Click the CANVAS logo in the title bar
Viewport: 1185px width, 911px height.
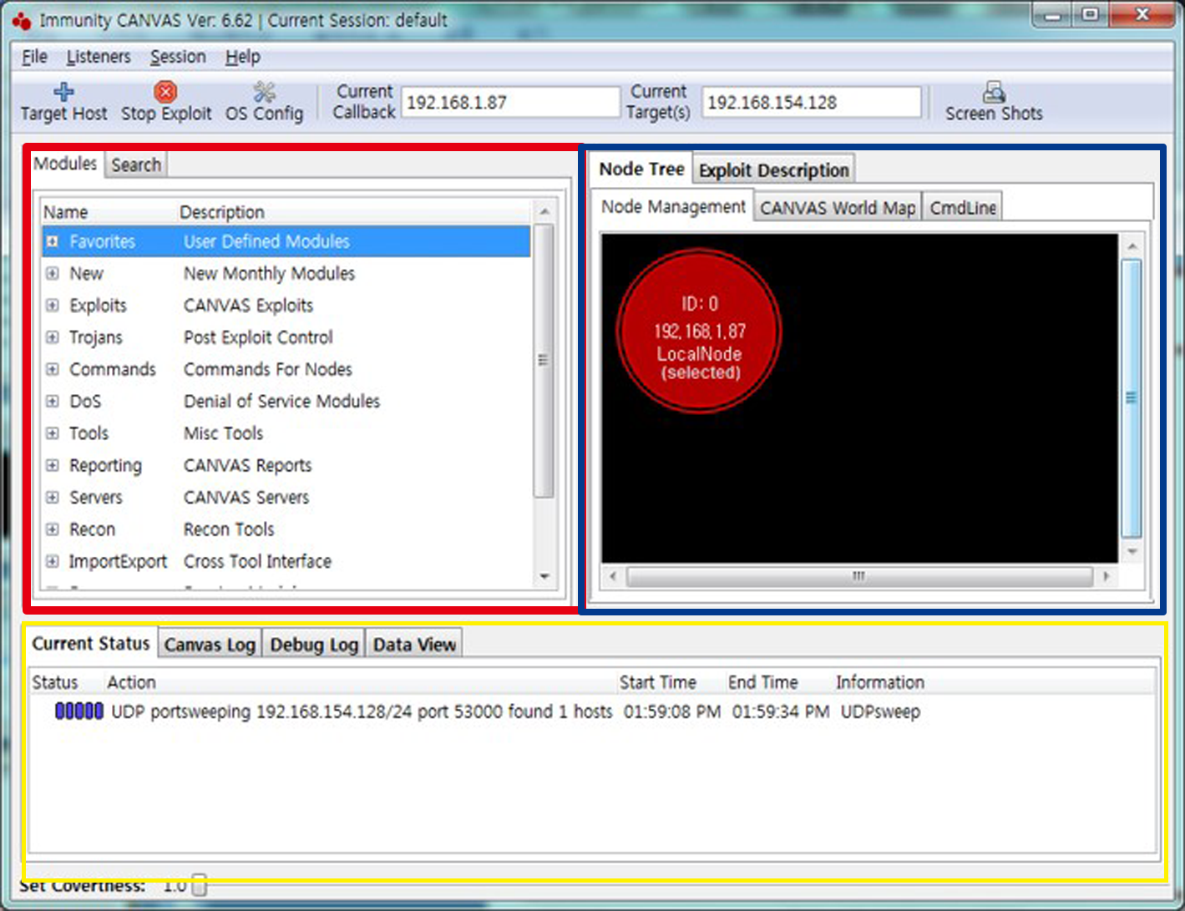[x=23, y=21]
